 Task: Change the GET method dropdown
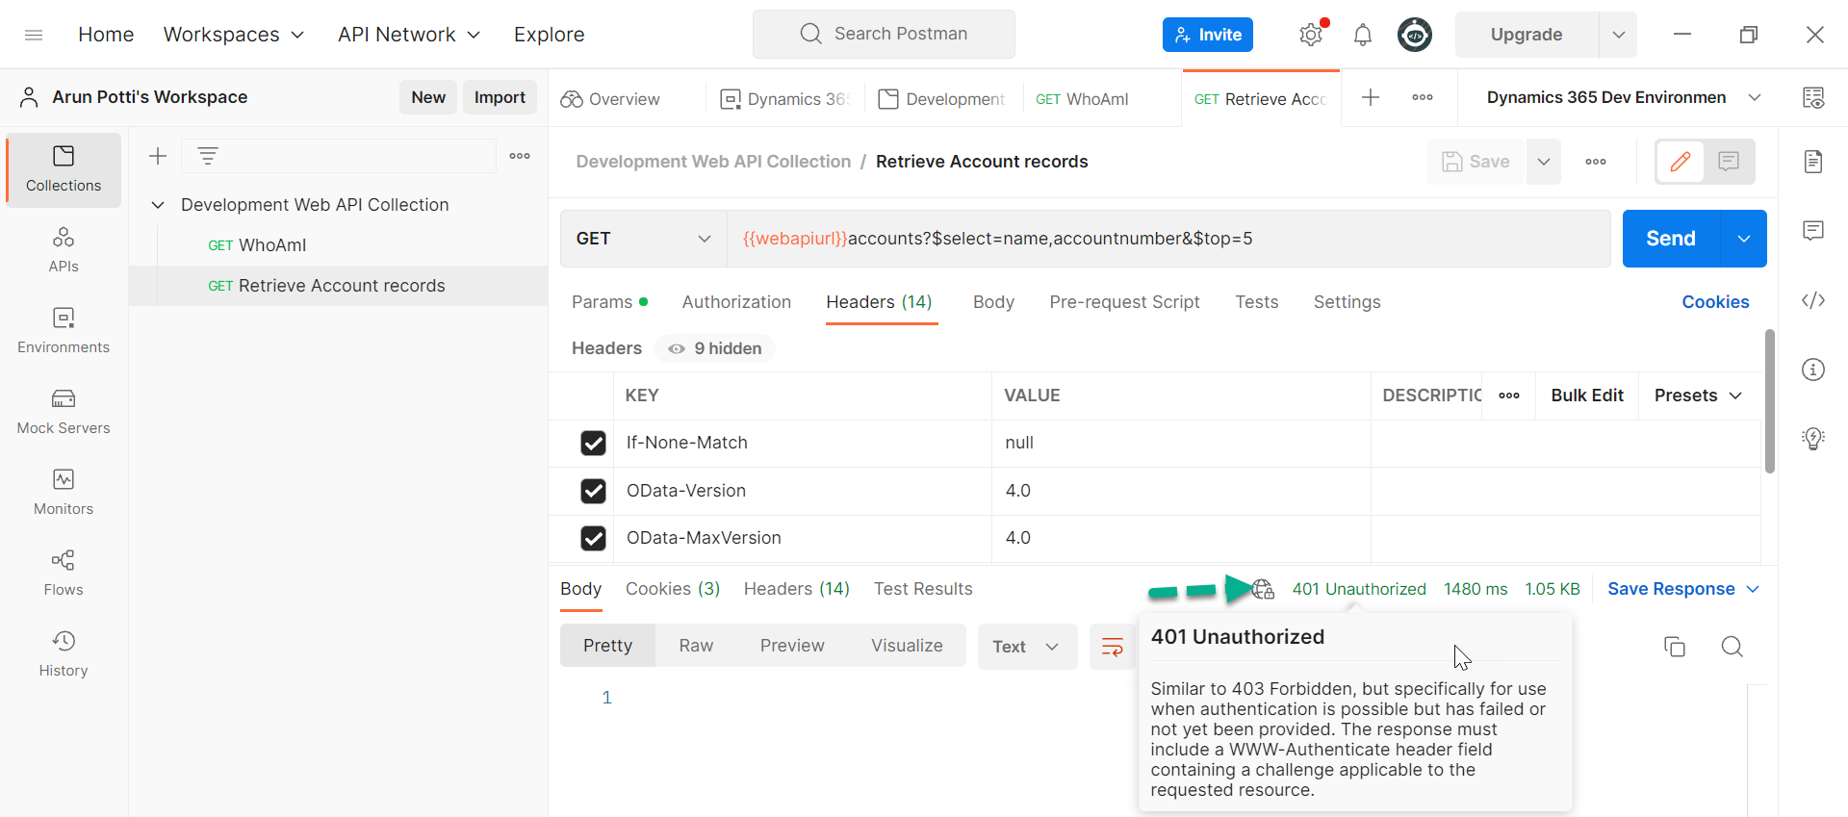click(x=643, y=239)
